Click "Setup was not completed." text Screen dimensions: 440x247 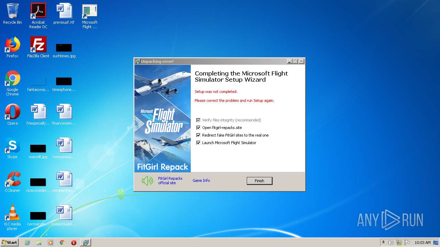point(216,92)
